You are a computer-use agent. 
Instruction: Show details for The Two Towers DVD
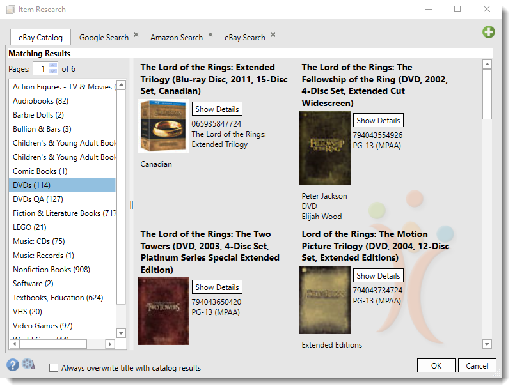click(x=217, y=287)
